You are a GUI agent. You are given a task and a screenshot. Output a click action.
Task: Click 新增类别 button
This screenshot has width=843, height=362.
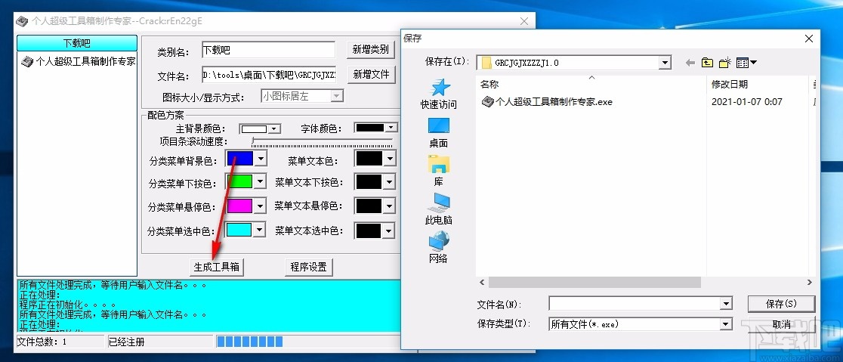(x=370, y=50)
